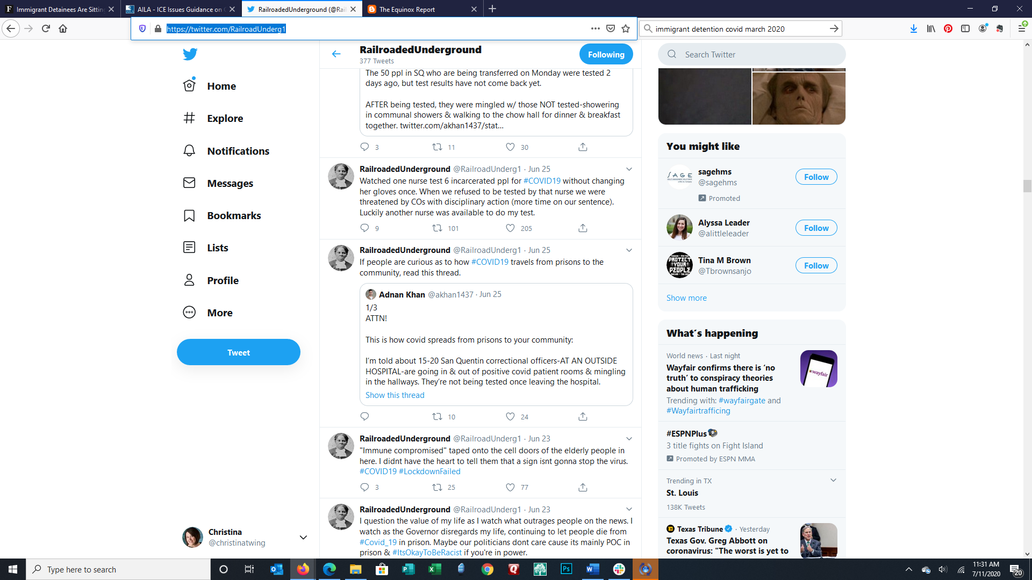The image size is (1032, 580).
Task: Open Twitter Notifications bell icon
Action: click(189, 151)
